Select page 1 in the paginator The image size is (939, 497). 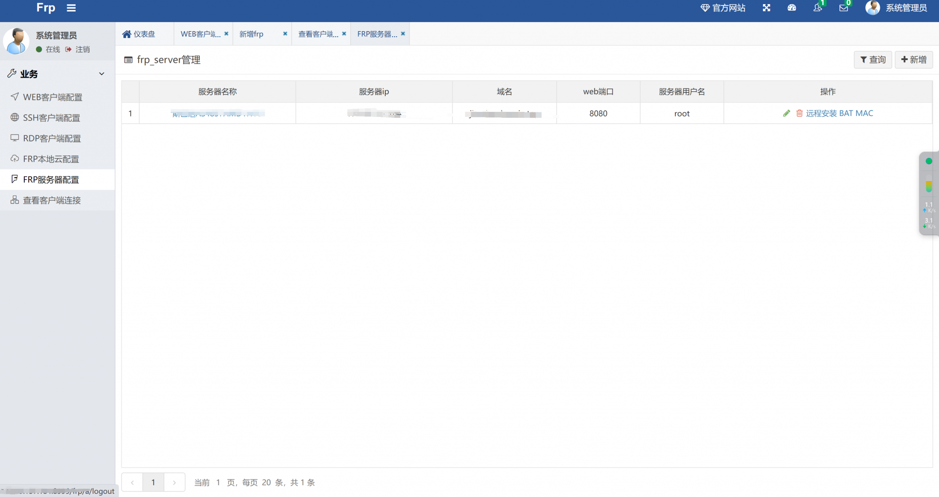coord(153,482)
